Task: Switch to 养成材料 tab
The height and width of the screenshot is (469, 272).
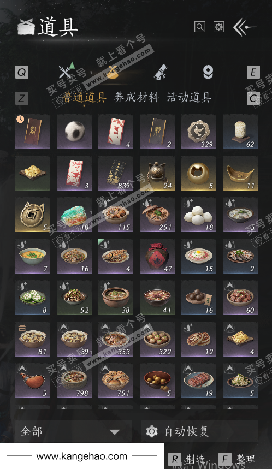Action: click(137, 97)
